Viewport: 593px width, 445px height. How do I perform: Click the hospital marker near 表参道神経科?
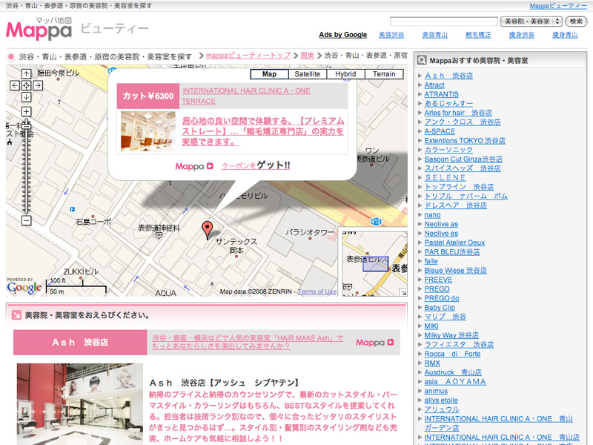pyautogui.click(x=159, y=235)
